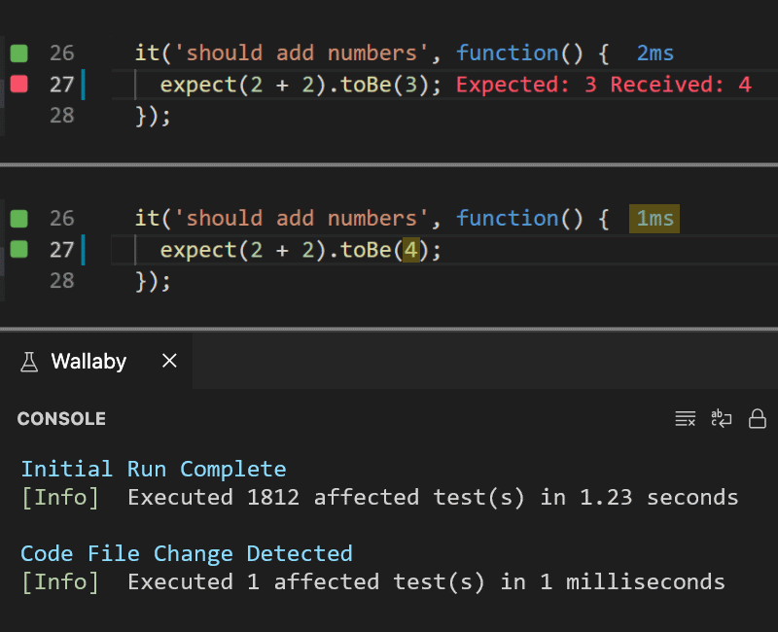Click the scroll lock padlock icon
The height and width of the screenshot is (632, 778).
click(x=758, y=418)
